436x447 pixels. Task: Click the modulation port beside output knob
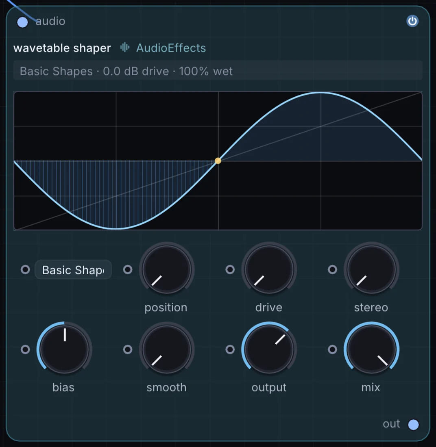[230, 349]
